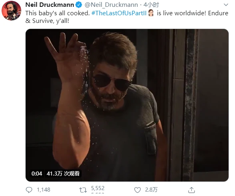Retweet using the retweet arrows icon

83,190
